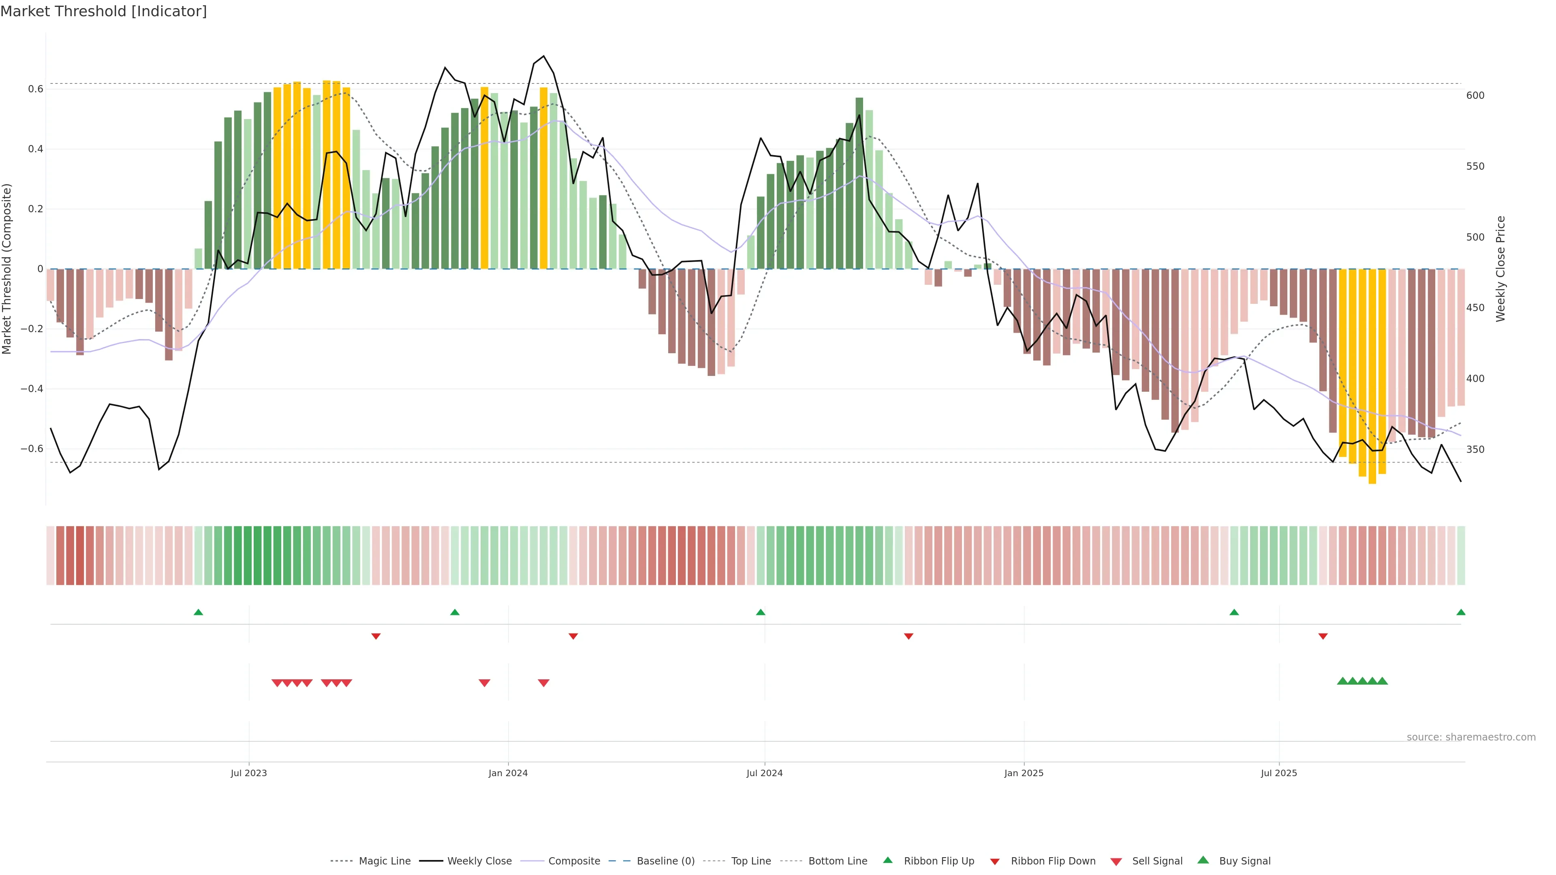
Task: Click red ribbon flip down marker after Jul 2025
Action: click(1323, 636)
